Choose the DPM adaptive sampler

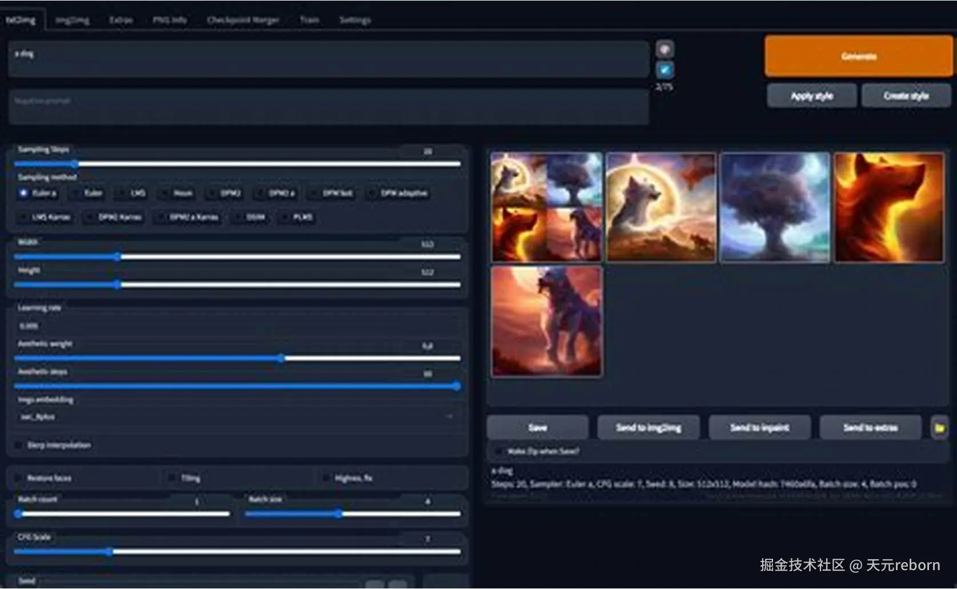(398, 193)
